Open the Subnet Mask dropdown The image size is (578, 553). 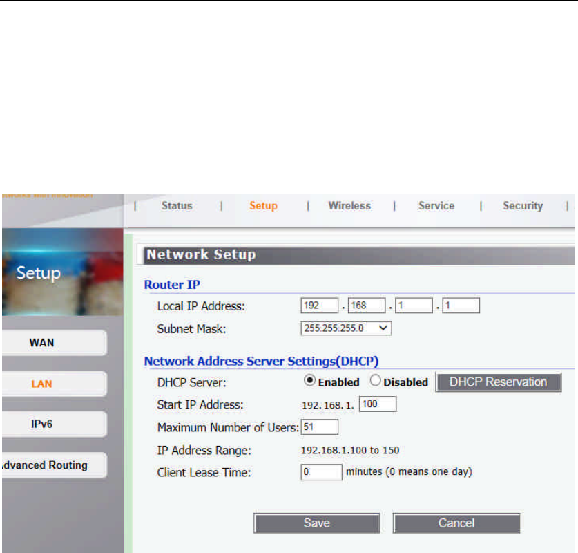tap(346, 328)
